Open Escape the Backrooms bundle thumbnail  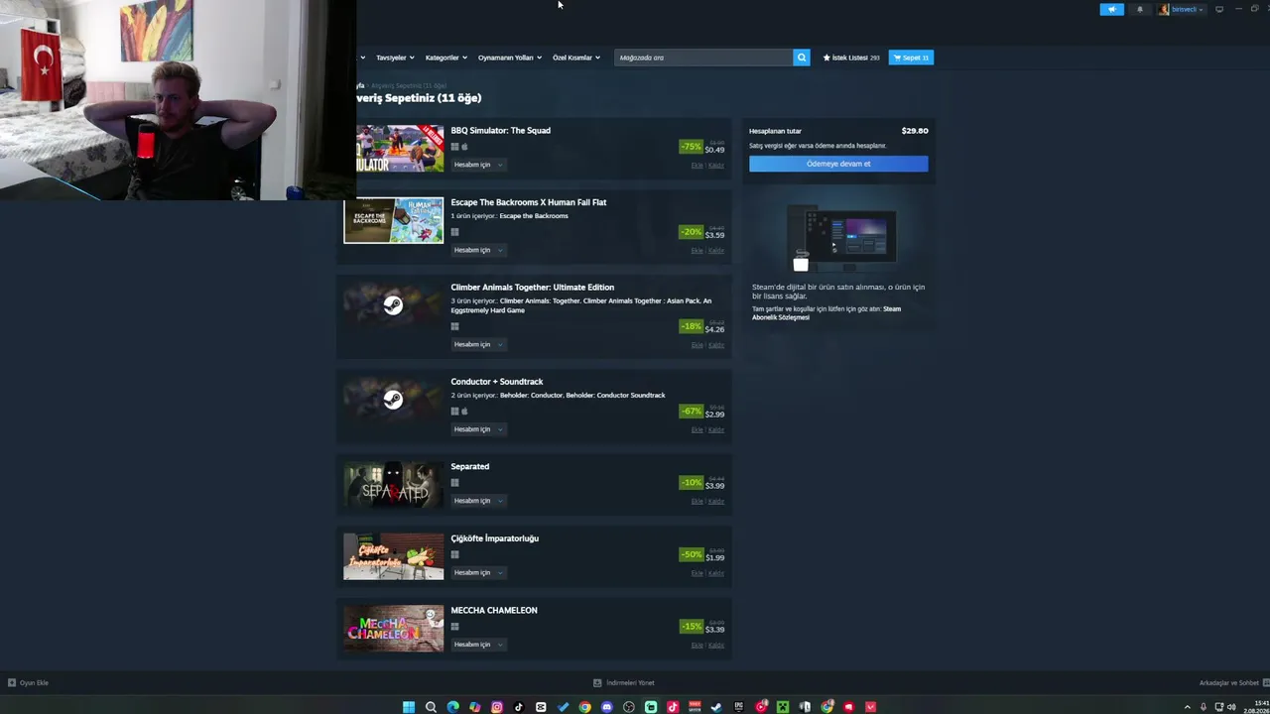[394, 220]
